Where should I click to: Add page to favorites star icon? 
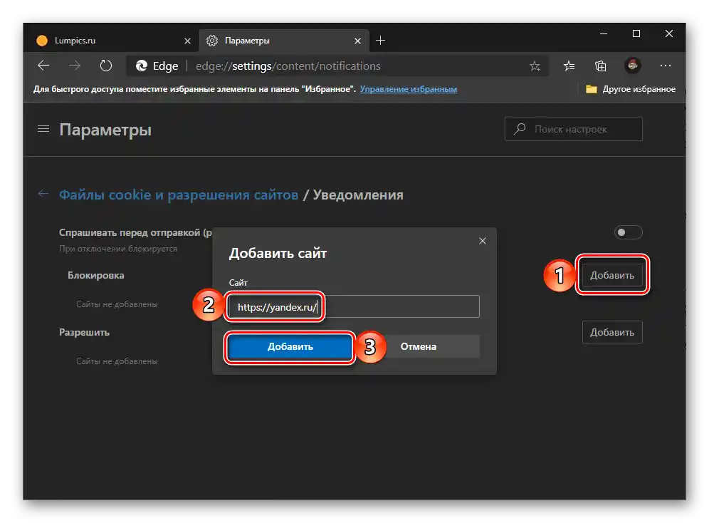tap(535, 66)
